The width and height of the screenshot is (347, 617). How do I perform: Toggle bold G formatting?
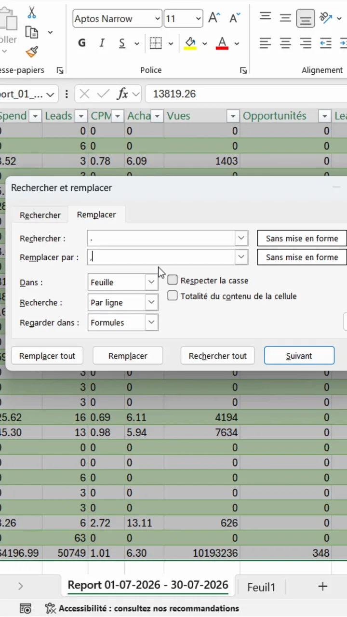click(82, 43)
